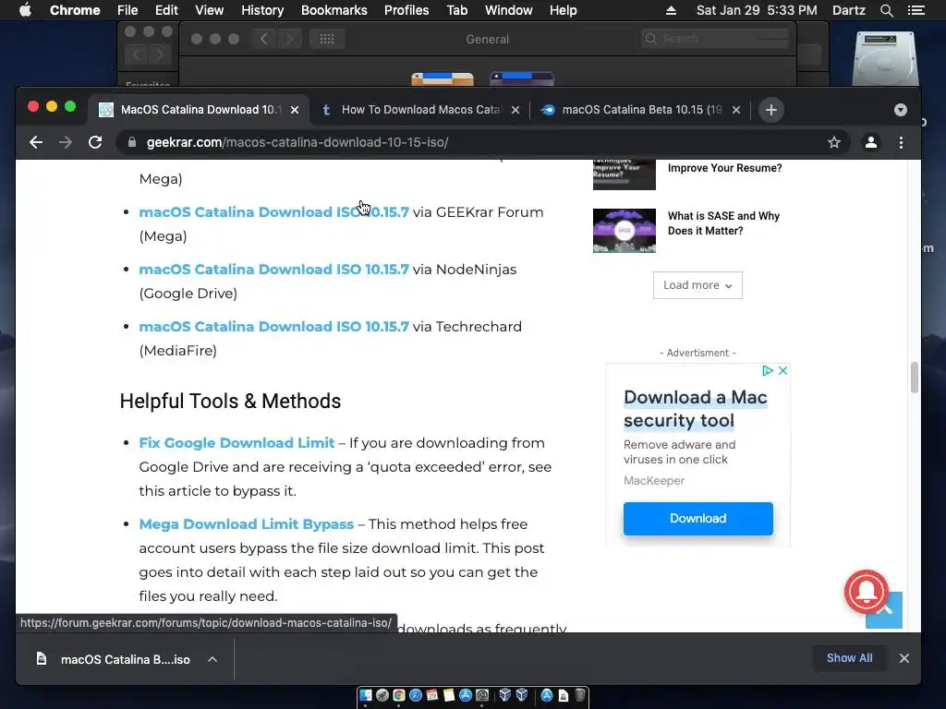Reload the geekrar page
946x709 pixels.
[x=95, y=142]
